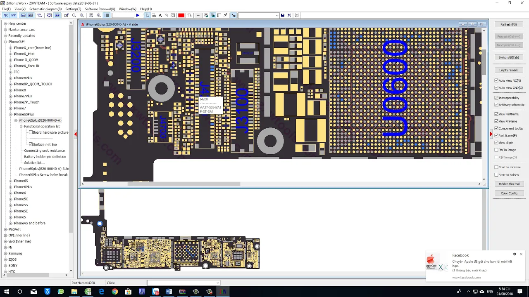Toggle View PartName checkbox

(x=496, y=114)
